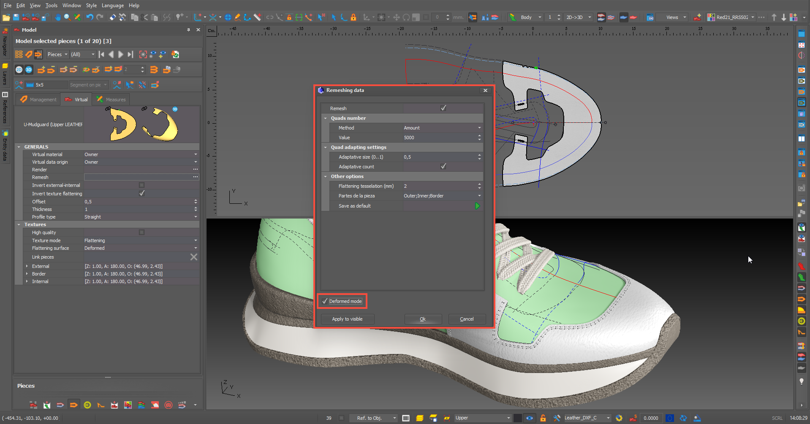Viewport: 810px width, 424px height.
Task: Click the 3D view mode icon
Action: [x=29, y=70]
